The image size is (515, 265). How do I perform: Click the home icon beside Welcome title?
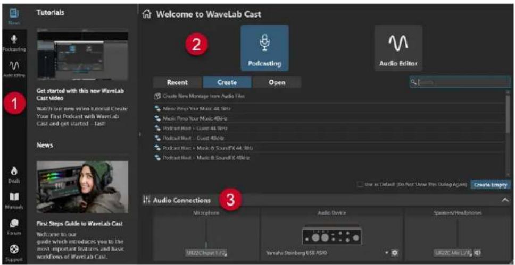click(x=147, y=14)
